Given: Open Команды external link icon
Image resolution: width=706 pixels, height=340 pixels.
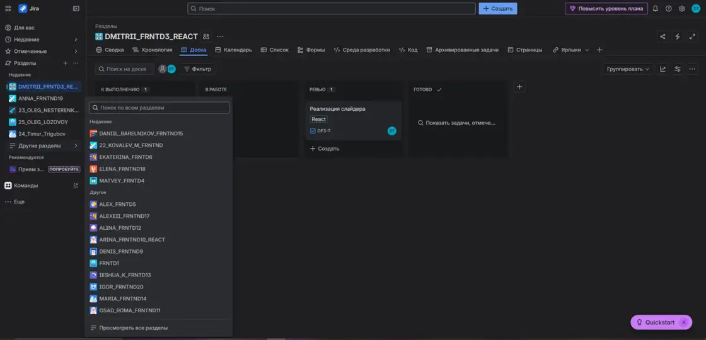Looking at the screenshot, I should pos(76,185).
